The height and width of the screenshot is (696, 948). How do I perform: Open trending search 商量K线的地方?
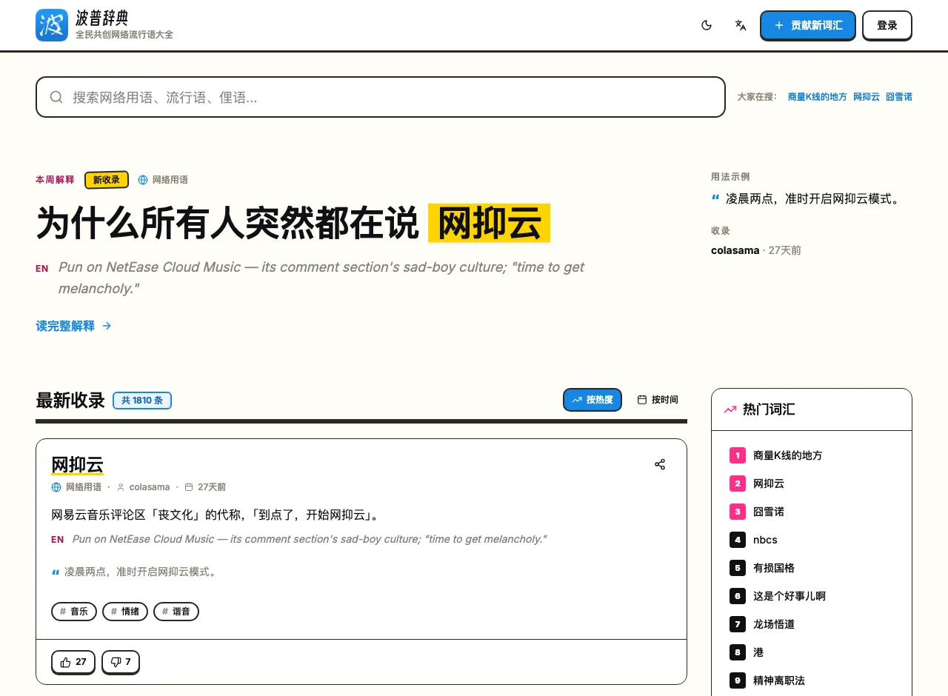pyautogui.click(x=817, y=97)
